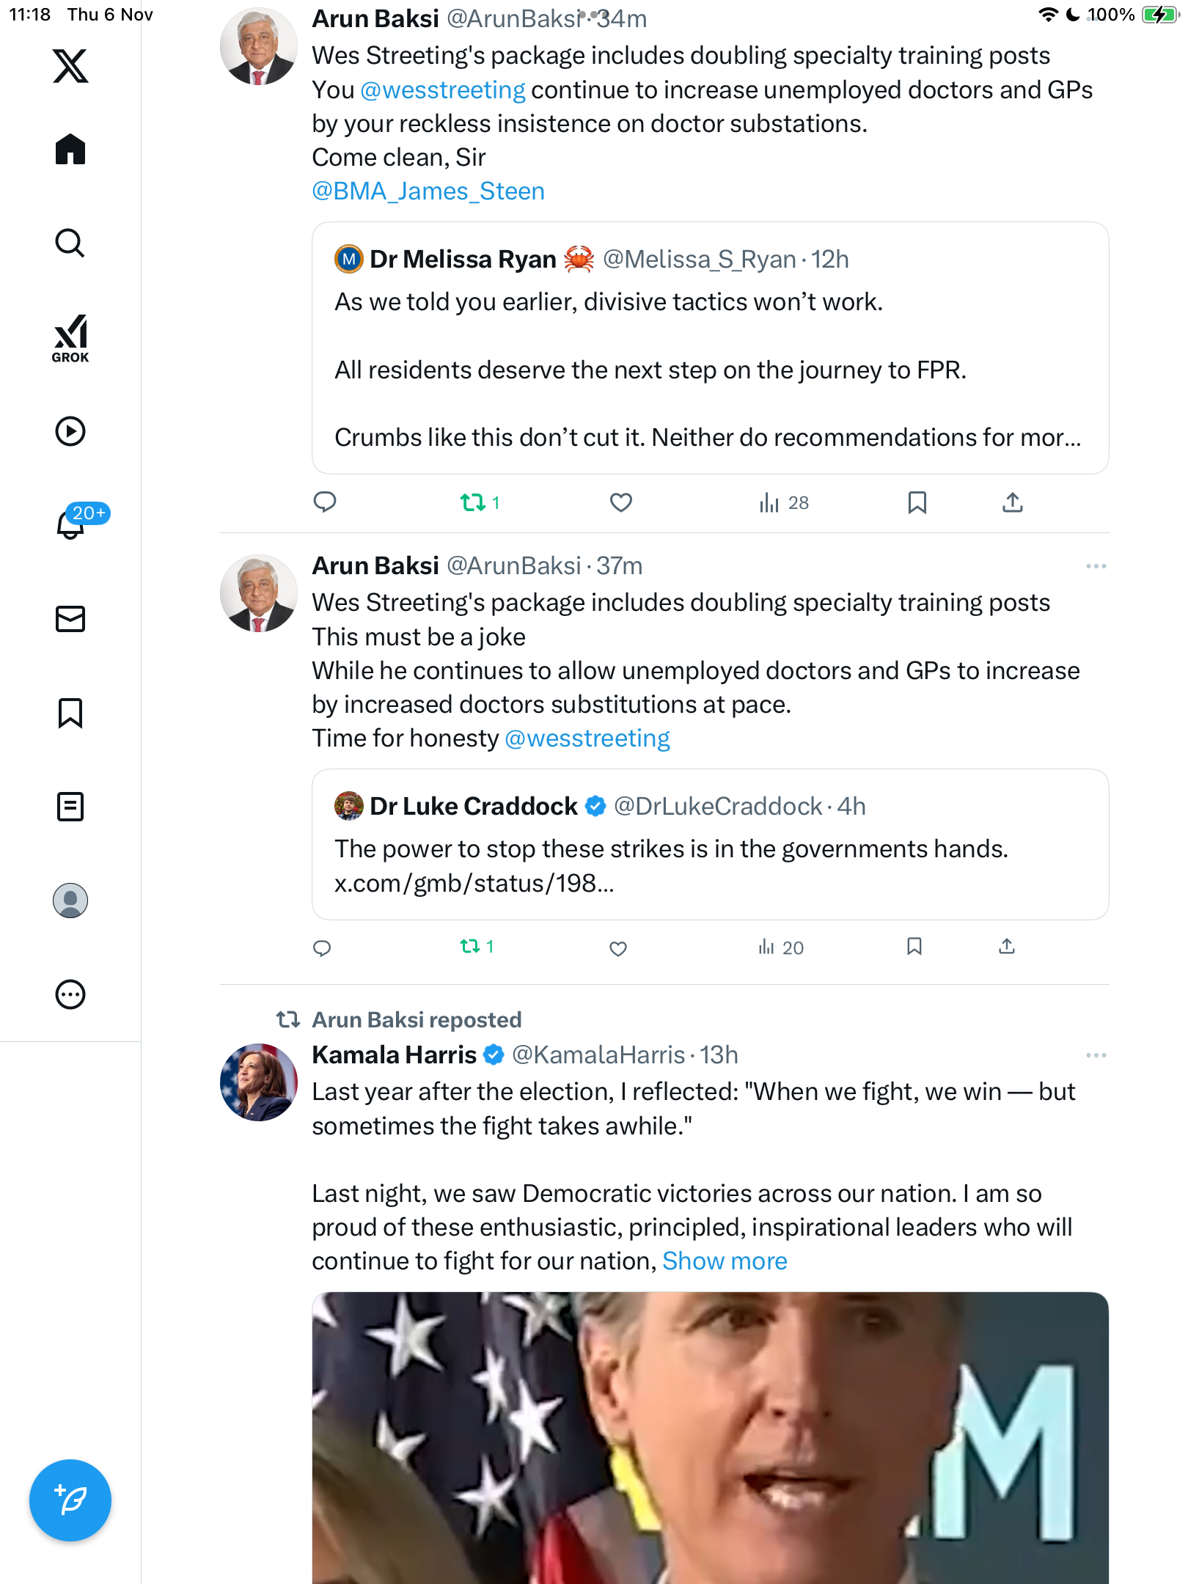Bookmark the 37m Arun Baksi post
The height and width of the screenshot is (1584, 1188).
[914, 947]
